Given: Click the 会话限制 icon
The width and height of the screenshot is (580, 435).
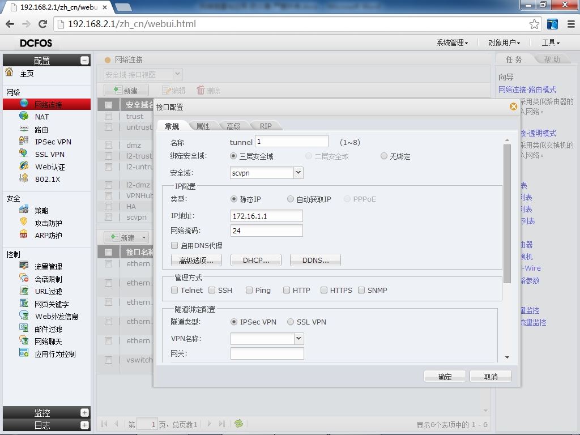Looking at the screenshot, I should 24,278.
